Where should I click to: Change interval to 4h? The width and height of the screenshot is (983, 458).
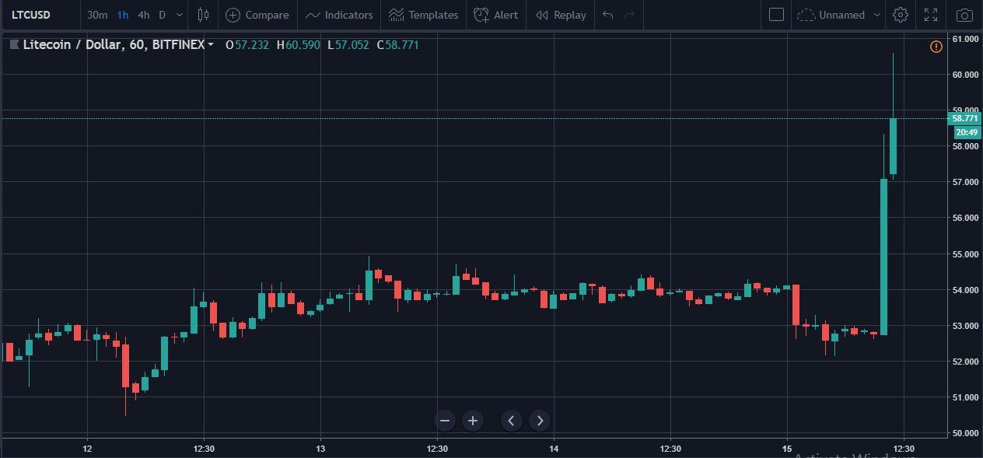pyautogui.click(x=144, y=15)
